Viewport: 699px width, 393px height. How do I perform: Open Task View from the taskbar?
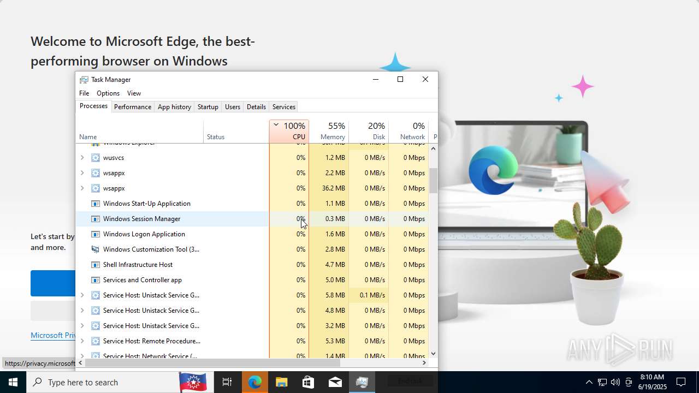(227, 382)
